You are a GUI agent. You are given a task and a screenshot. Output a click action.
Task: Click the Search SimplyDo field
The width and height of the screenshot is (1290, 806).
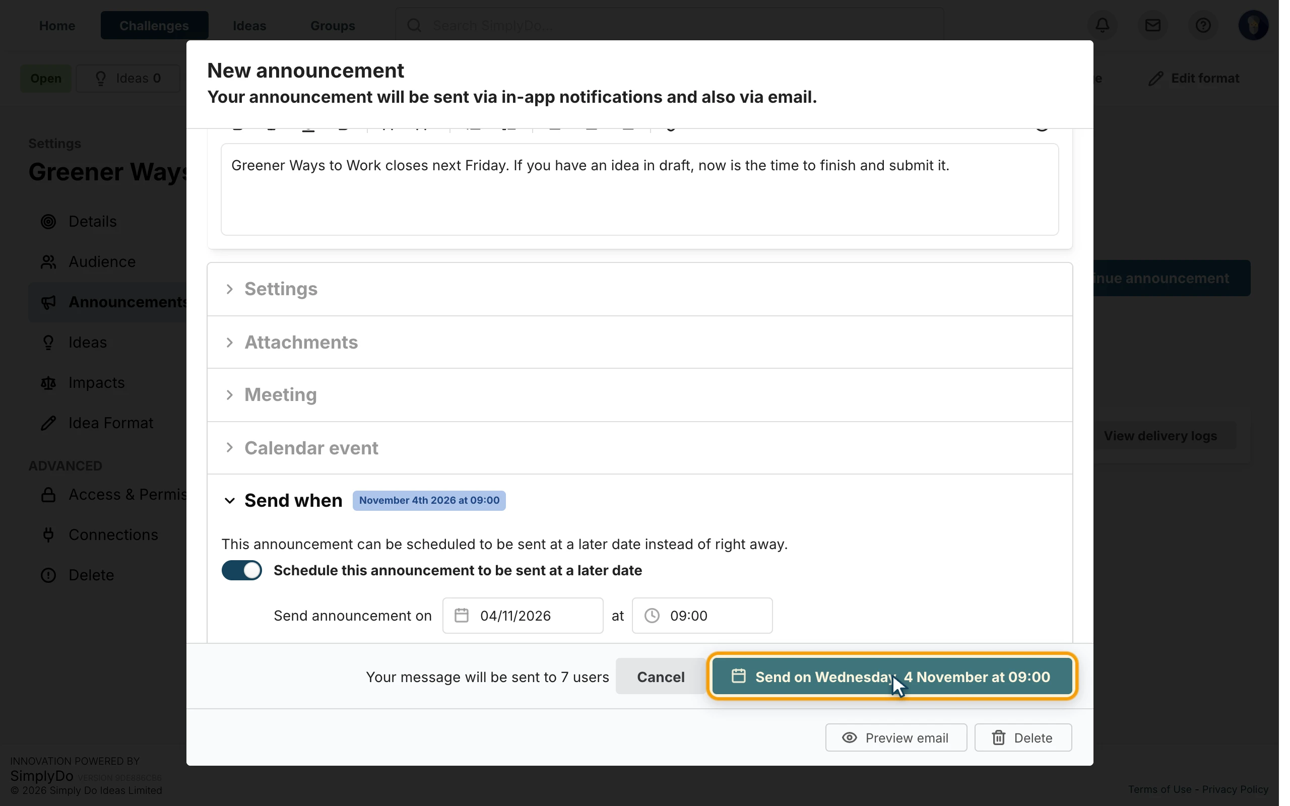(670, 25)
